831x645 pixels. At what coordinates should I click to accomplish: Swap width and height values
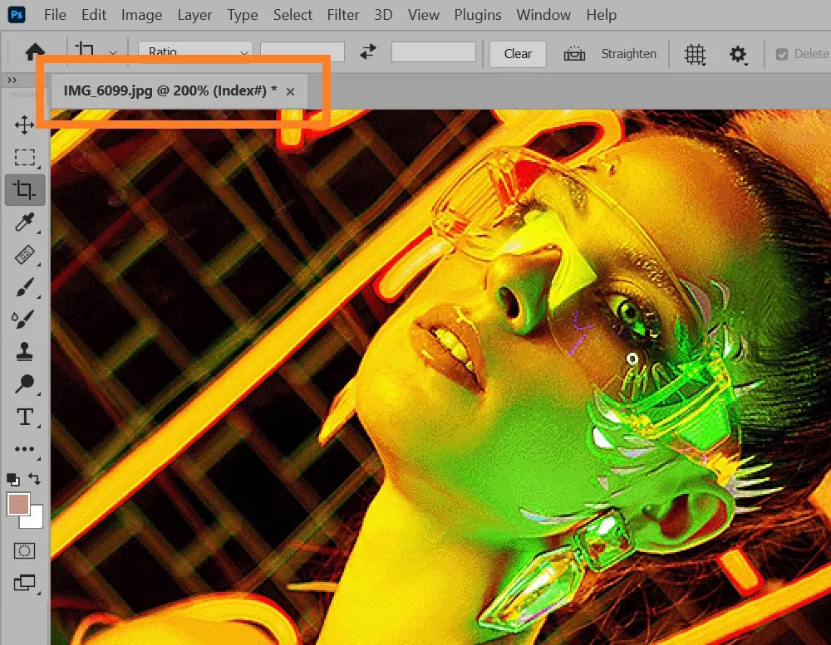pyautogui.click(x=368, y=52)
